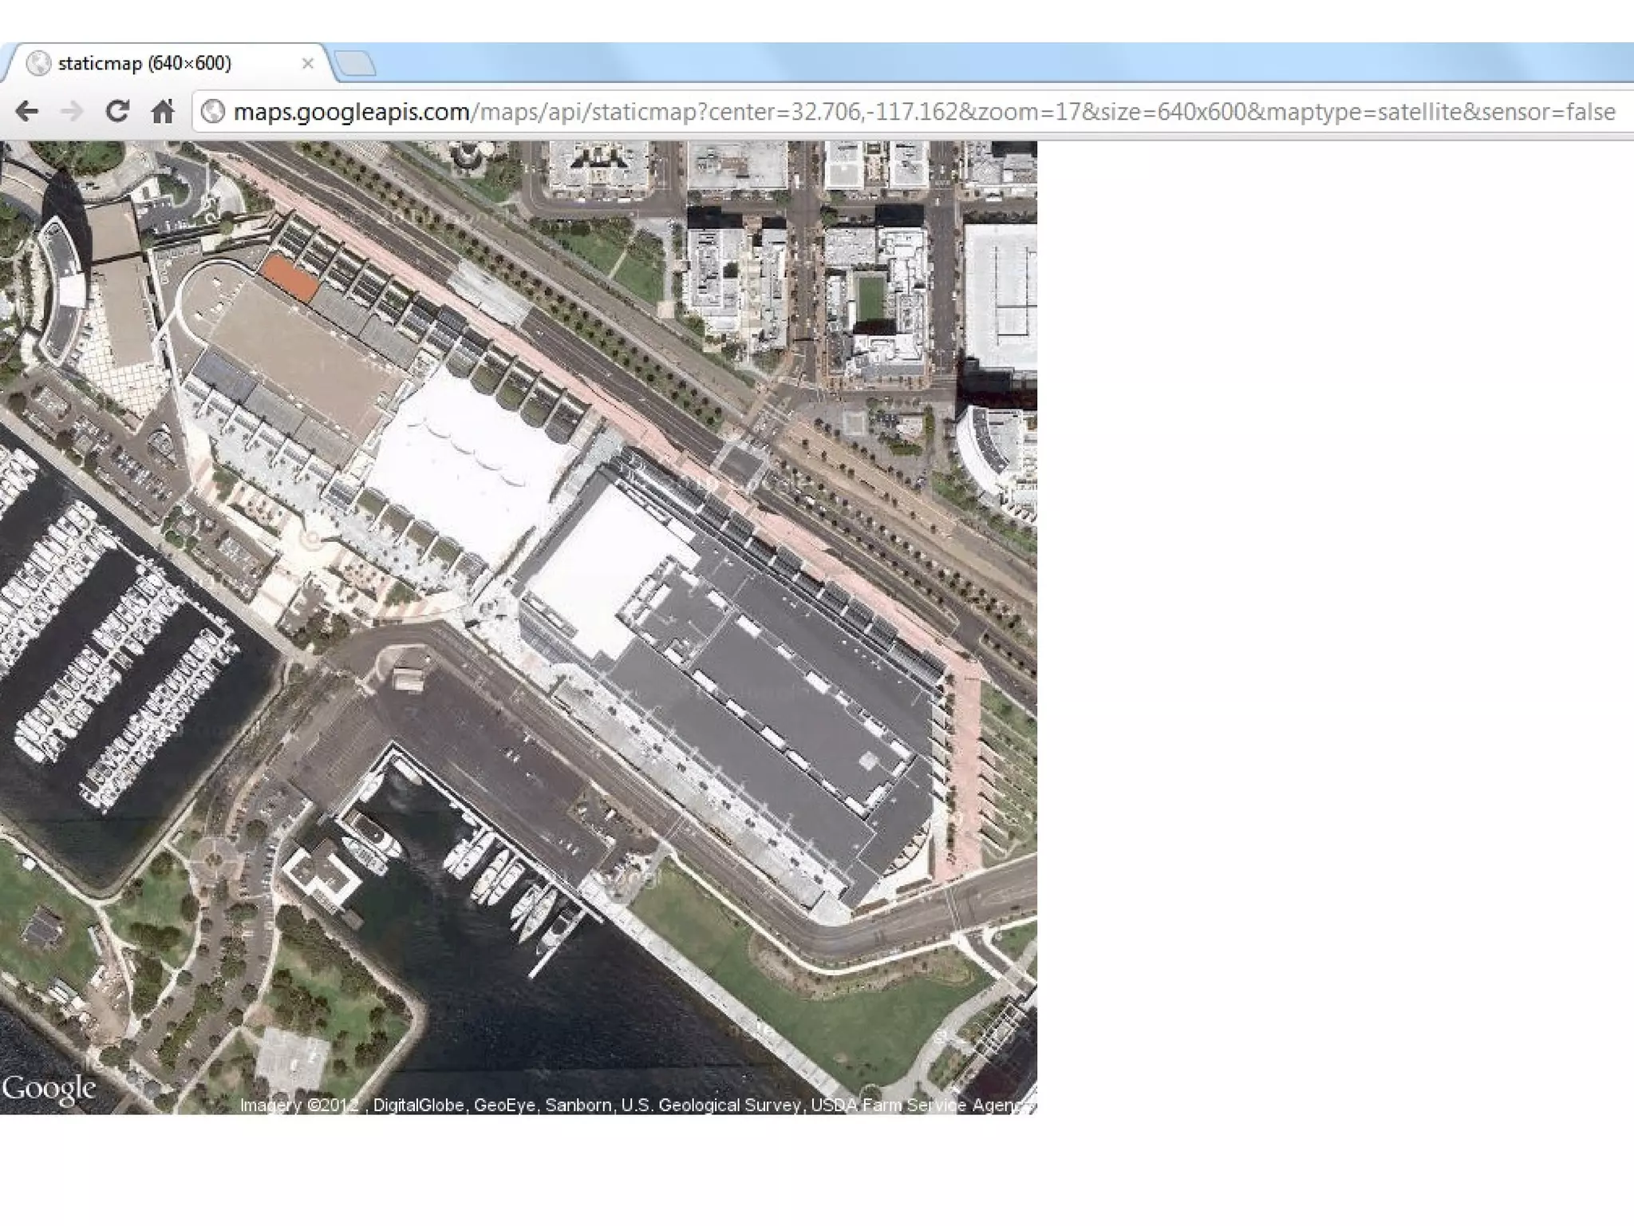Click the globe site-info icon in address bar
The height and width of the screenshot is (1226, 1634).
click(213, 111)
